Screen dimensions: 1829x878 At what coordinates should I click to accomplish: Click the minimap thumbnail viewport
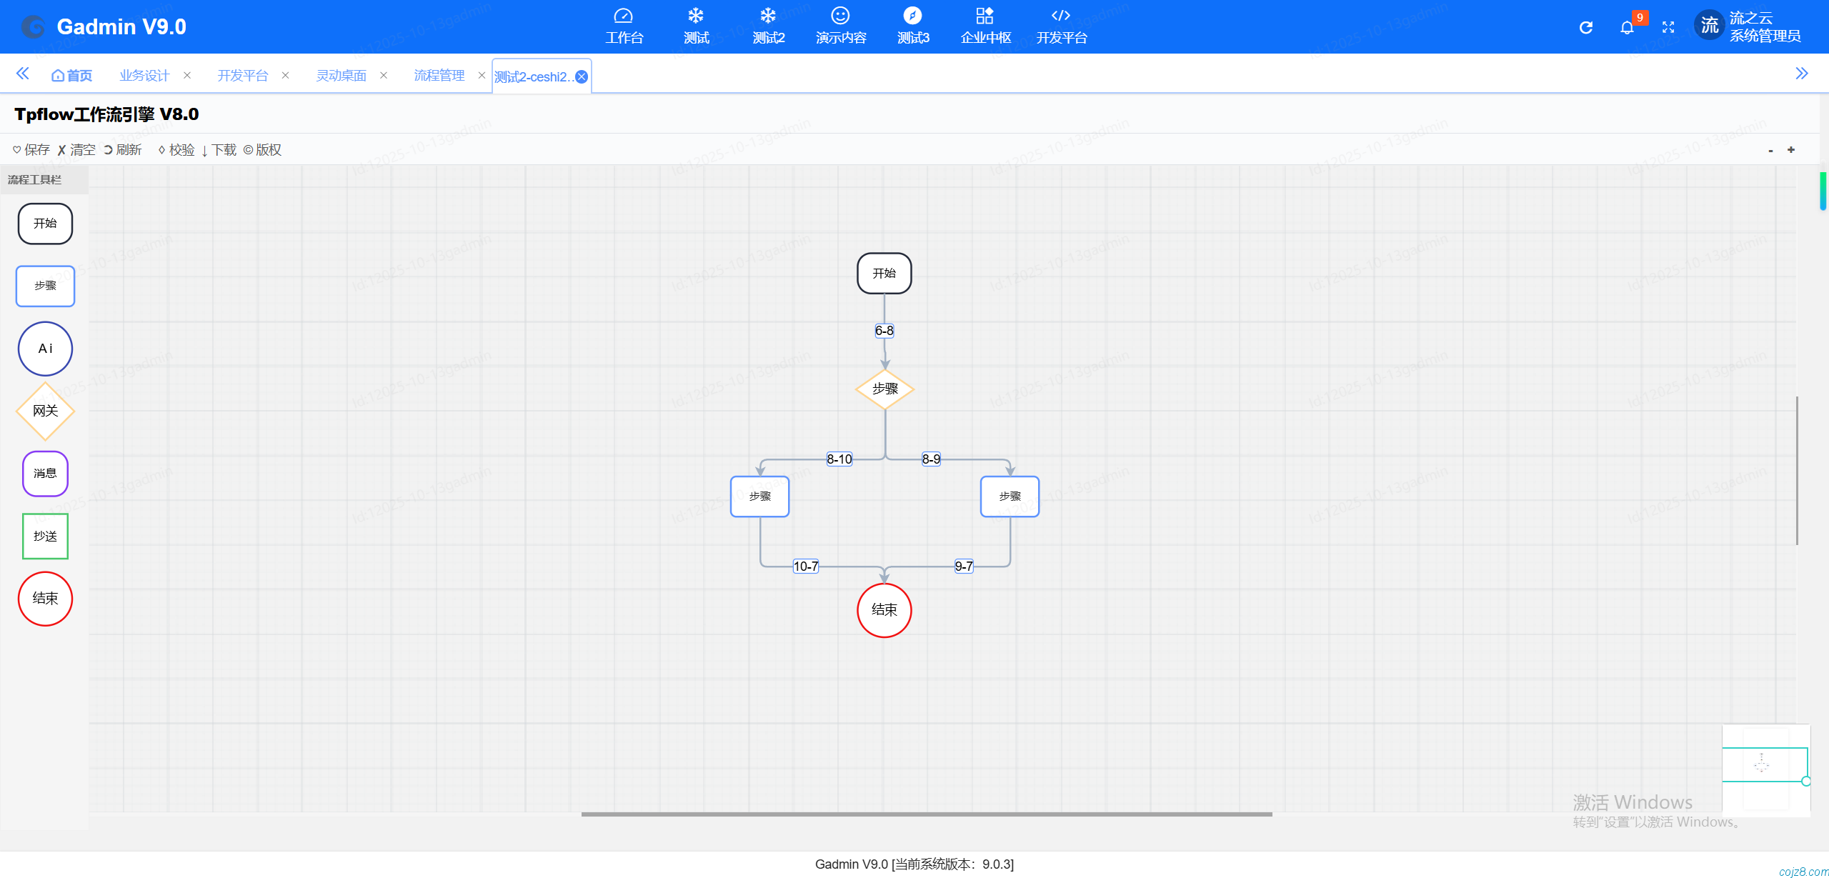pyautogui.click(x=1765, y=764)
